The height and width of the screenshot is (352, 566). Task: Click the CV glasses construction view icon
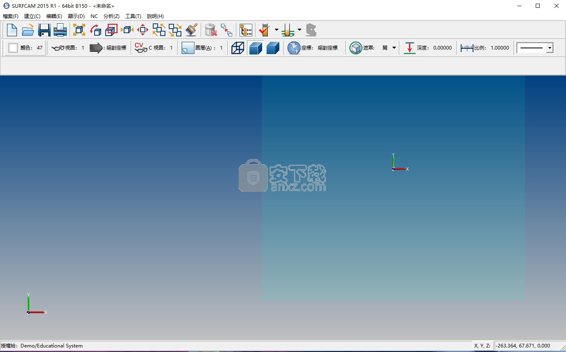141,48
